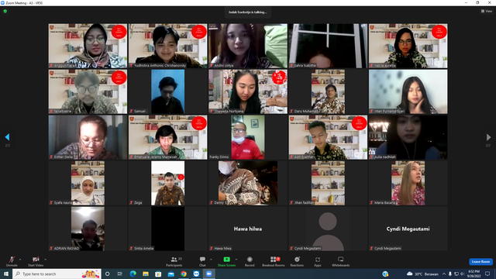
Task: Open the Chat panel
Action: point(202,261)
